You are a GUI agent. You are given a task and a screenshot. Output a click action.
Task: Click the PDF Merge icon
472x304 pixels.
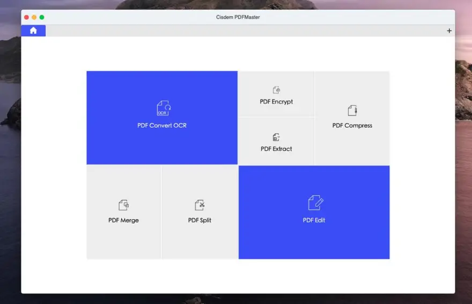123,205
